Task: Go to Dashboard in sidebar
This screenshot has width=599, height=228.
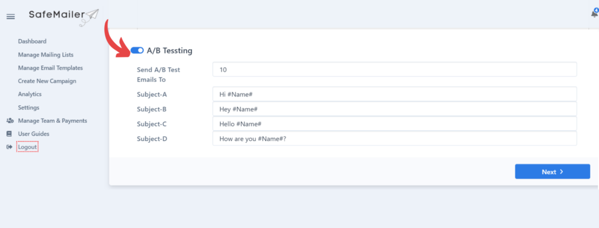Action: pos(32,42)
